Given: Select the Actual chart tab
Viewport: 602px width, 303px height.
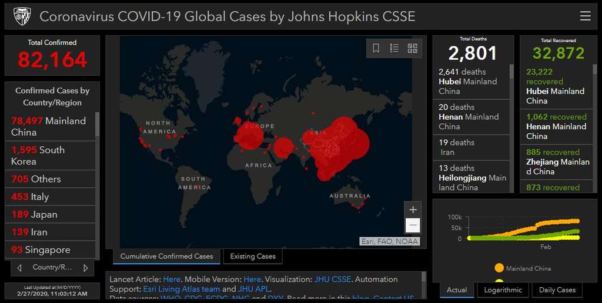Looking at the screenshot, I should tap(457, 290).
